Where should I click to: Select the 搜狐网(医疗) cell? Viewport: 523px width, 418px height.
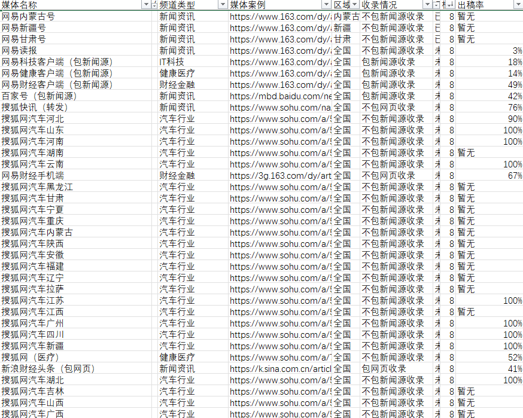point(76,358)
